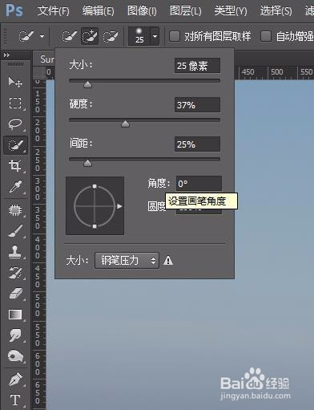Select the Move tool

pos(15,82)
